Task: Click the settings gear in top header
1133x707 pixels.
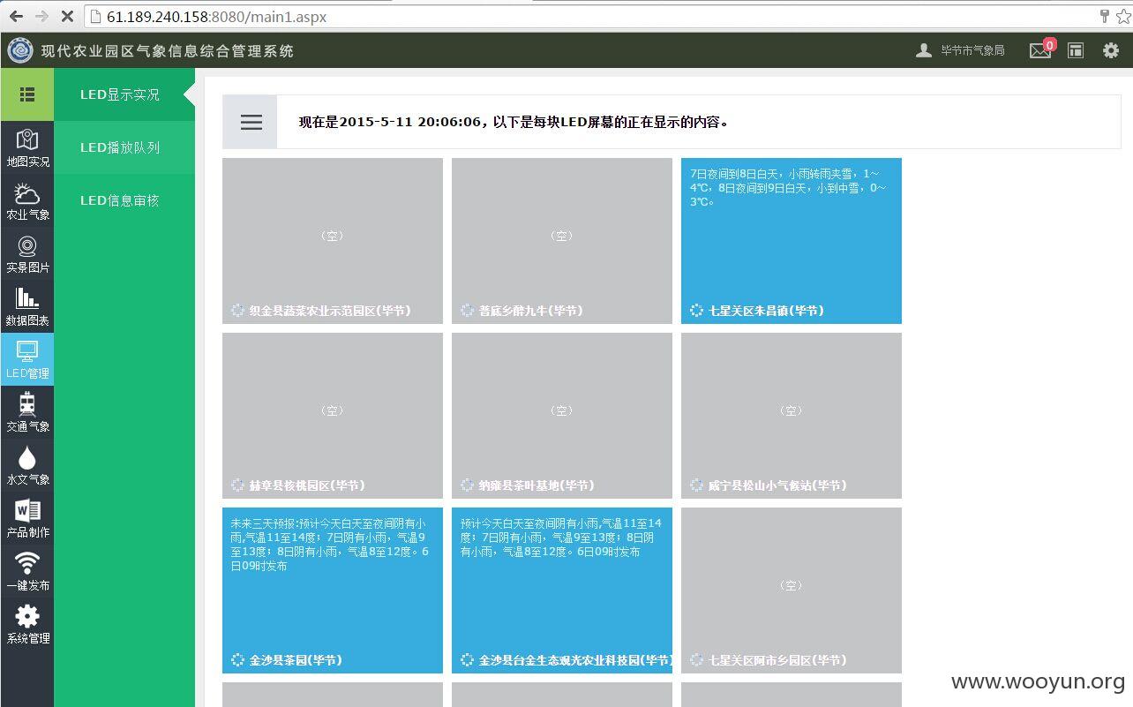Action: [1111, 50]
